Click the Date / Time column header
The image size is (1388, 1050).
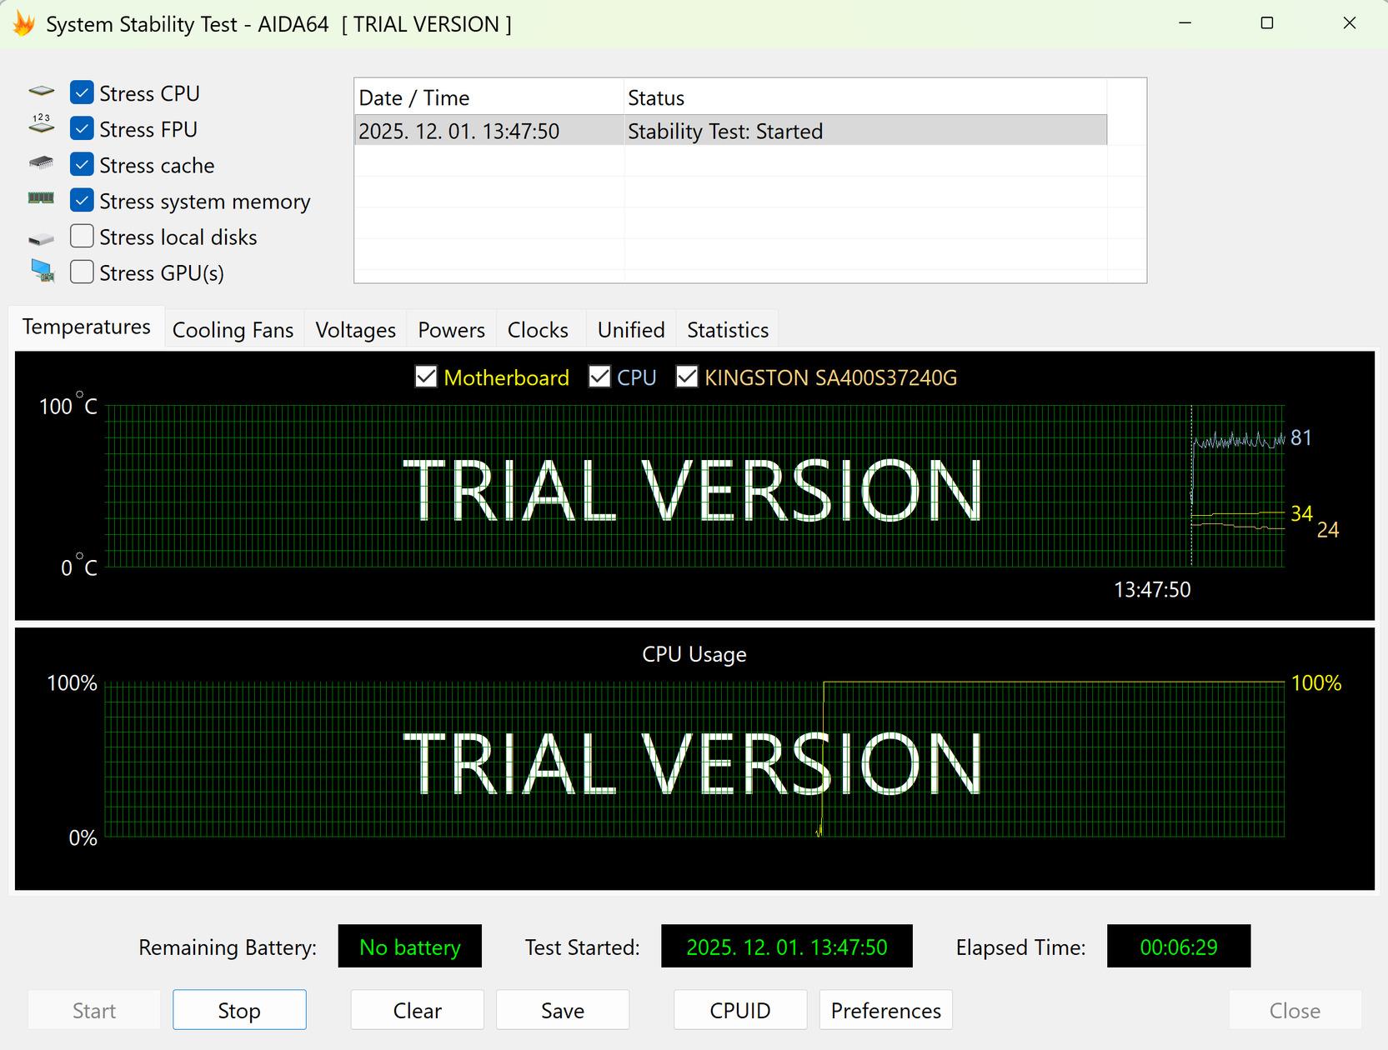tap(489, 97)
